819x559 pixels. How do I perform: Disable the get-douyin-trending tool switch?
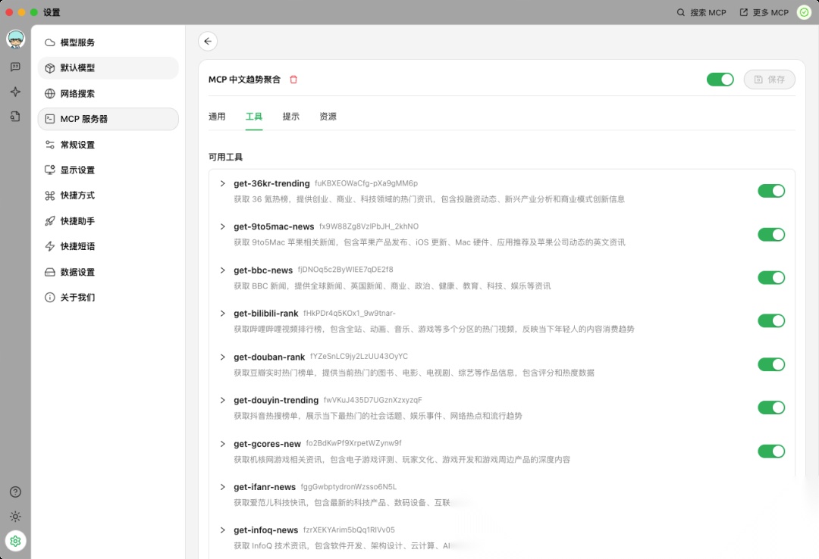[771, 408]
